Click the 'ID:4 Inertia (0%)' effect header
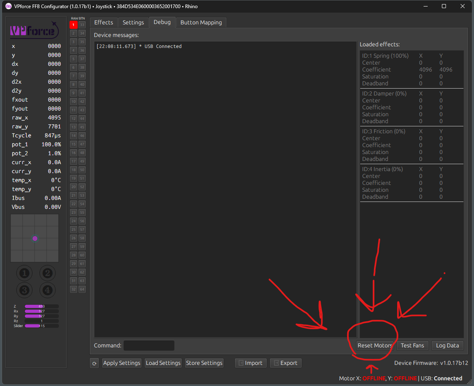This screenshot has width=474, height=386. [383, 169]
